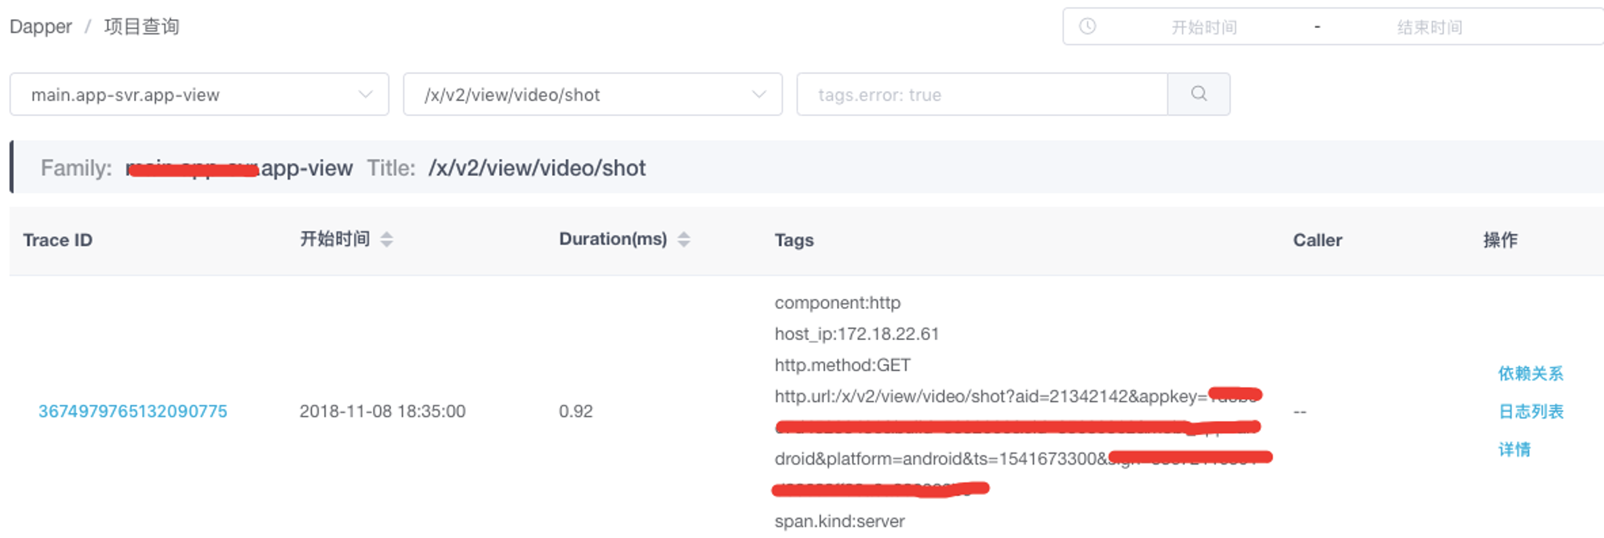This screenshot has height=538, width=1604.
Task: Sort ascending by 开始时间 up arrow
Action: pyautogui.click(x=387, y=234)
